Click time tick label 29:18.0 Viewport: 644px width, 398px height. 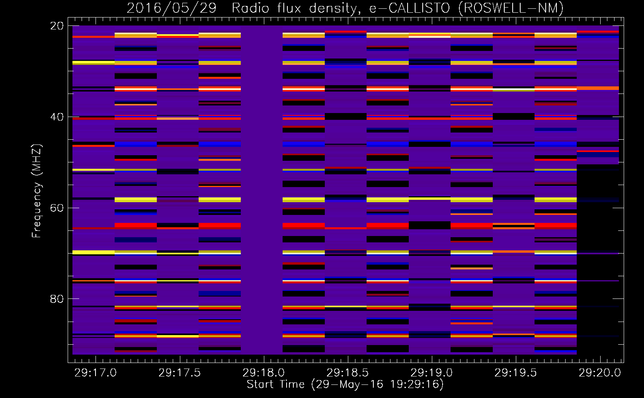tap(263, 373)
